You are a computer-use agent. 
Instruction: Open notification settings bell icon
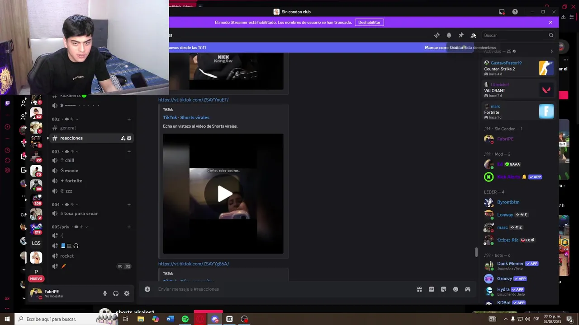point(449,35)
